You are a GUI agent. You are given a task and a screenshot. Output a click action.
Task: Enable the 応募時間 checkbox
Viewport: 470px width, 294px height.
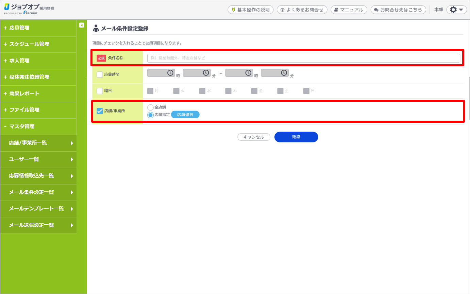(100, 74)
